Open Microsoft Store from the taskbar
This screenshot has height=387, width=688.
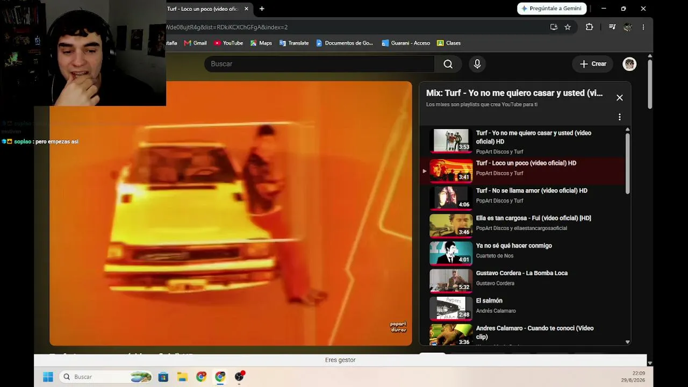coord(163,377)
